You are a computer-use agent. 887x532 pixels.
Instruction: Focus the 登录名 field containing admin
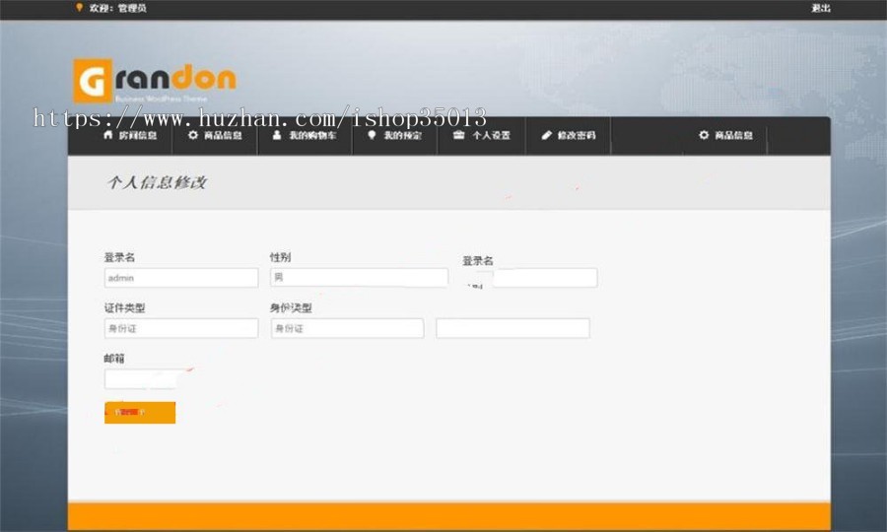(181, 278)
